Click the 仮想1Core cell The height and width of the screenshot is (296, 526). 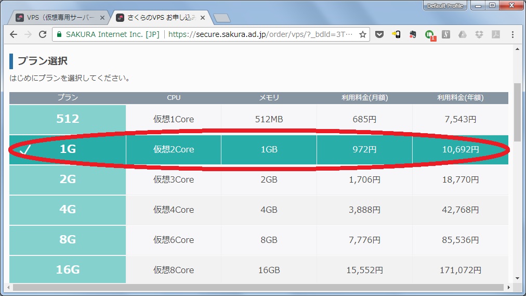click(174, 119)
